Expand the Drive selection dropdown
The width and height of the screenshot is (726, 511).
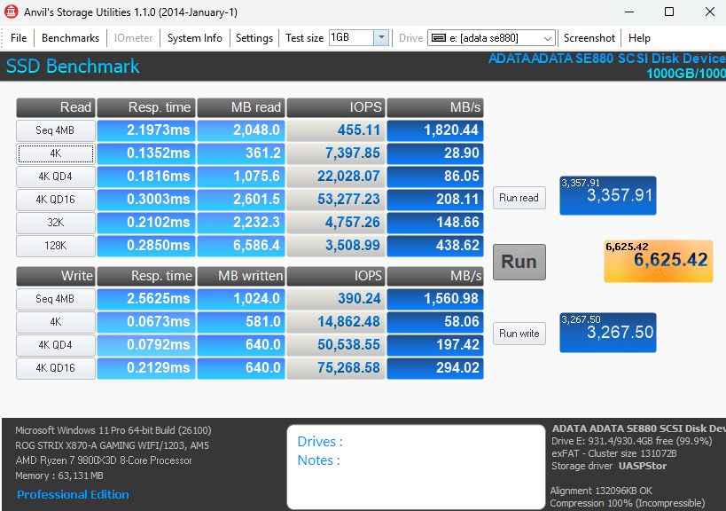(547, 38)
